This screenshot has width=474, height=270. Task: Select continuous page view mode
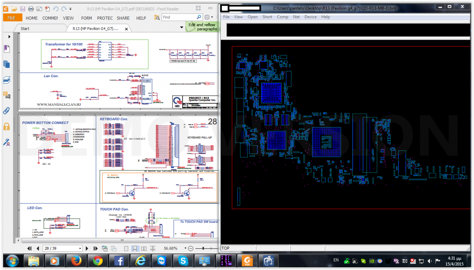click(x=135, y=249)
